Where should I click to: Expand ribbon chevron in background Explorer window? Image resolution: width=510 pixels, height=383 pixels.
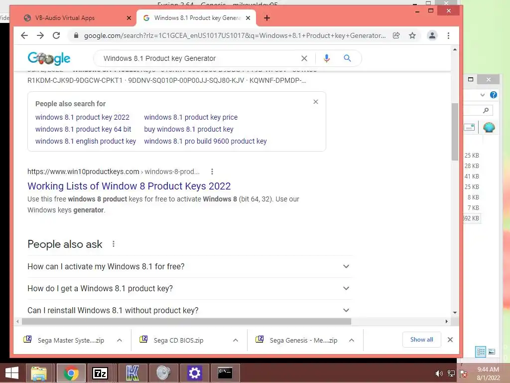(483, 95)
